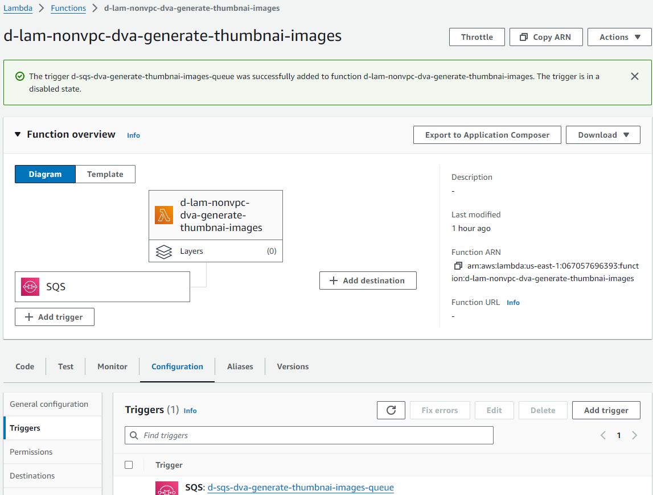This screenshot has height=495, width=653.
Task: Click the Layers stack icon
Action: point(164,251)
